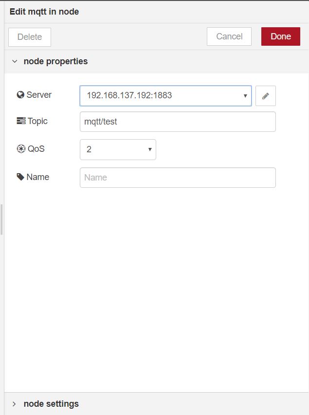Click the panel resize handle on left edge

[2, 219]
